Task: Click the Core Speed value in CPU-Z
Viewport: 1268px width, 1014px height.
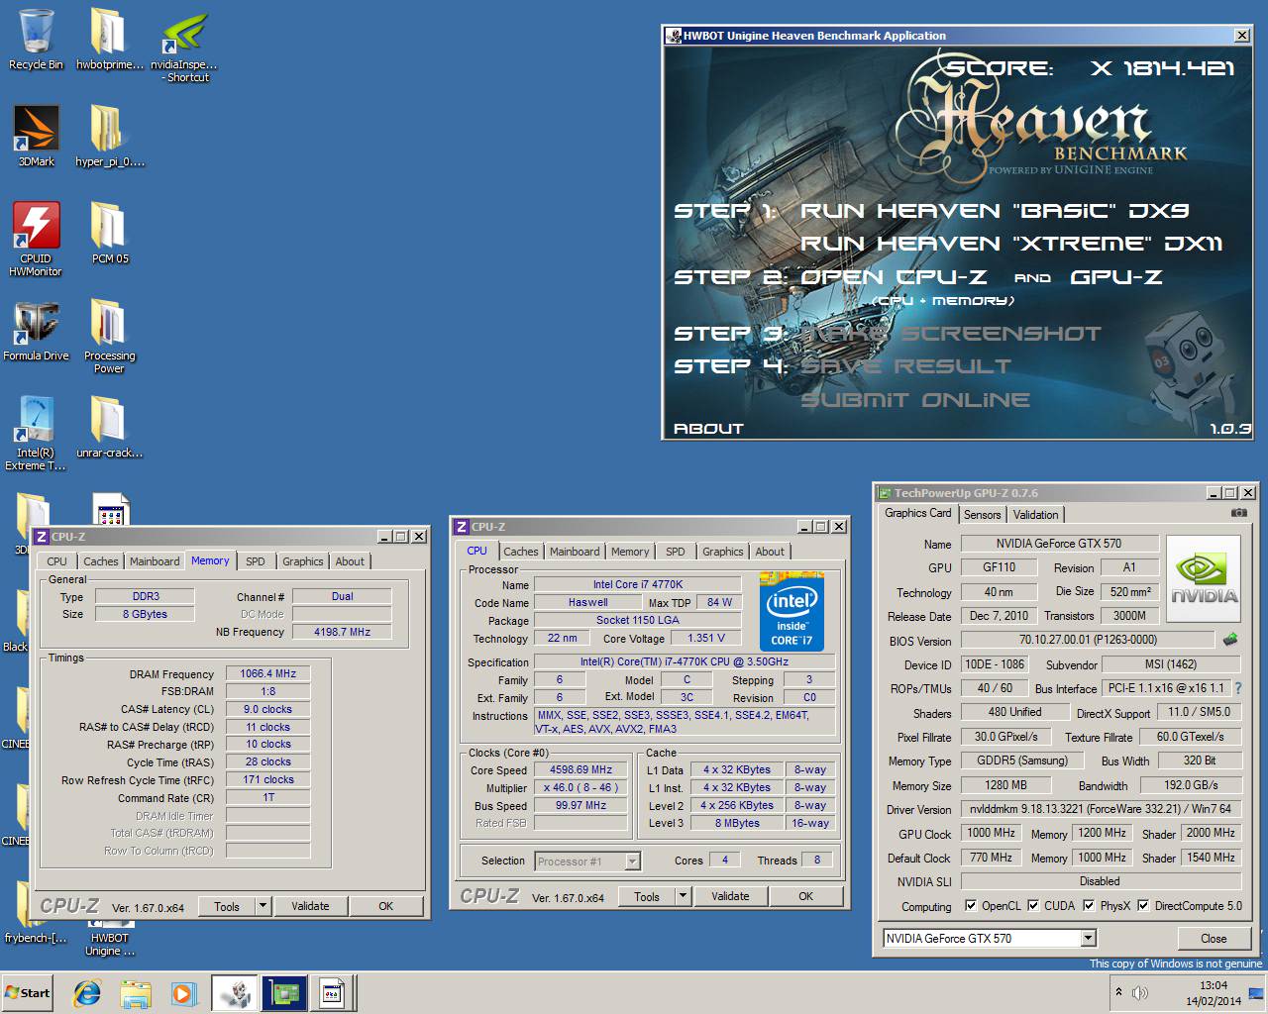Action: click(581, 769)
